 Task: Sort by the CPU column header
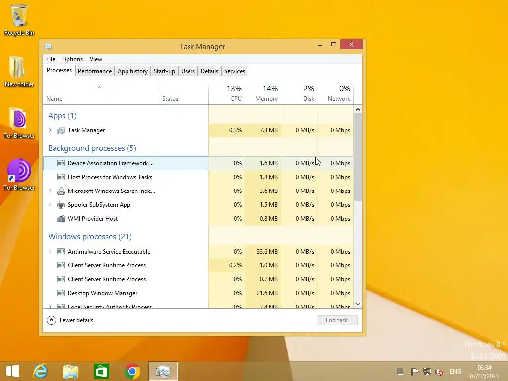point(227,94)
